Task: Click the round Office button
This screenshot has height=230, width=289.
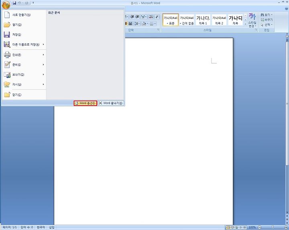Action: pos(6,5)
